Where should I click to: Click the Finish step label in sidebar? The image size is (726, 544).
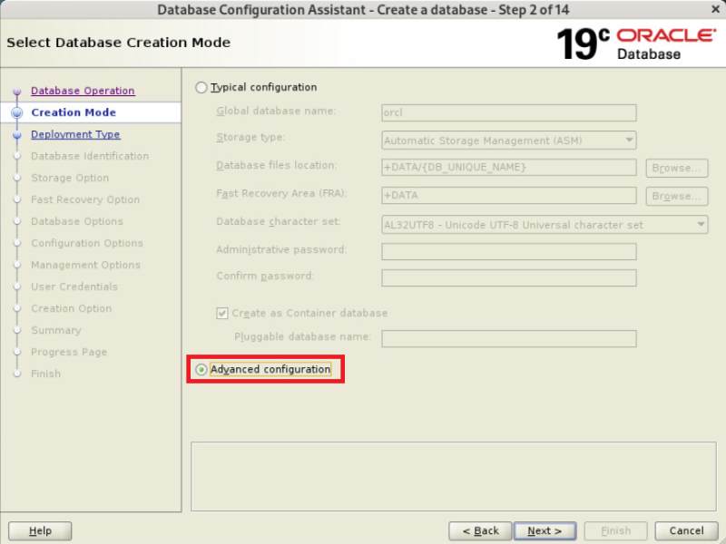pyautogui.click(x=46, y=374)
